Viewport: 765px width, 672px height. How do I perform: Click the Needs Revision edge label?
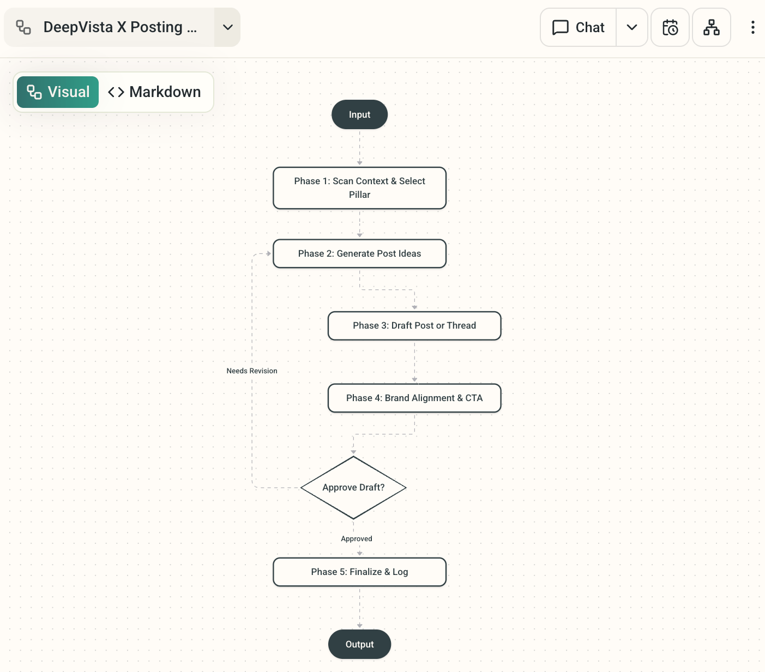[252, 371]
